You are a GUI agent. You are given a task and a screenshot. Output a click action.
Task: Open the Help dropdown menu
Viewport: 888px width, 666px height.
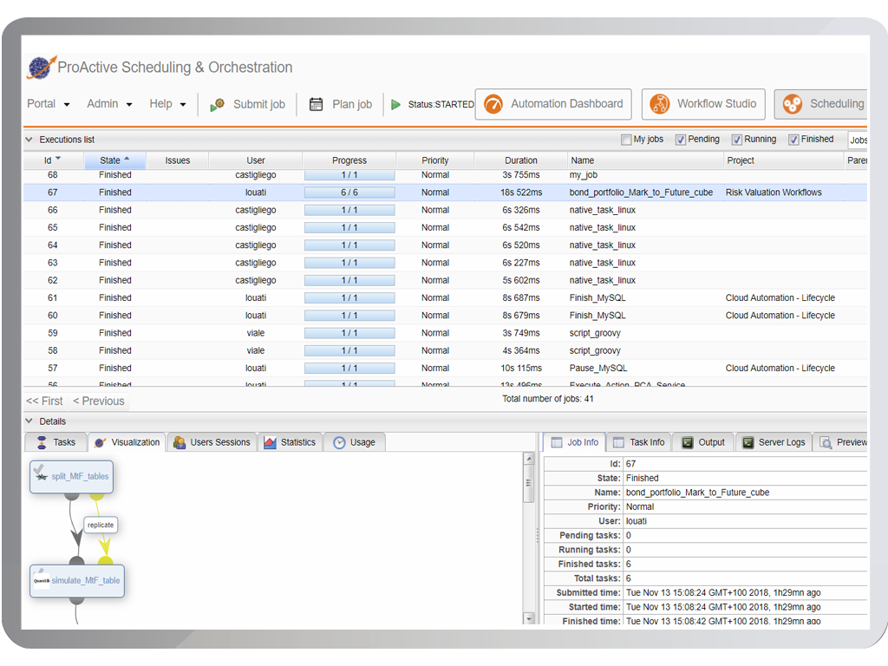pyautogui.click(x=167, y=104)
